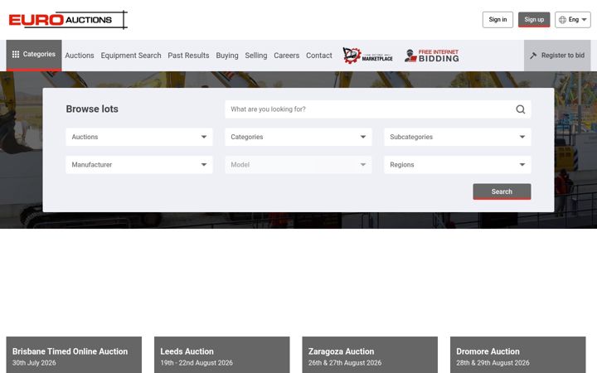Expand the Regions filter dropdown
Screen dimensions: 597x373
point(457,165)
